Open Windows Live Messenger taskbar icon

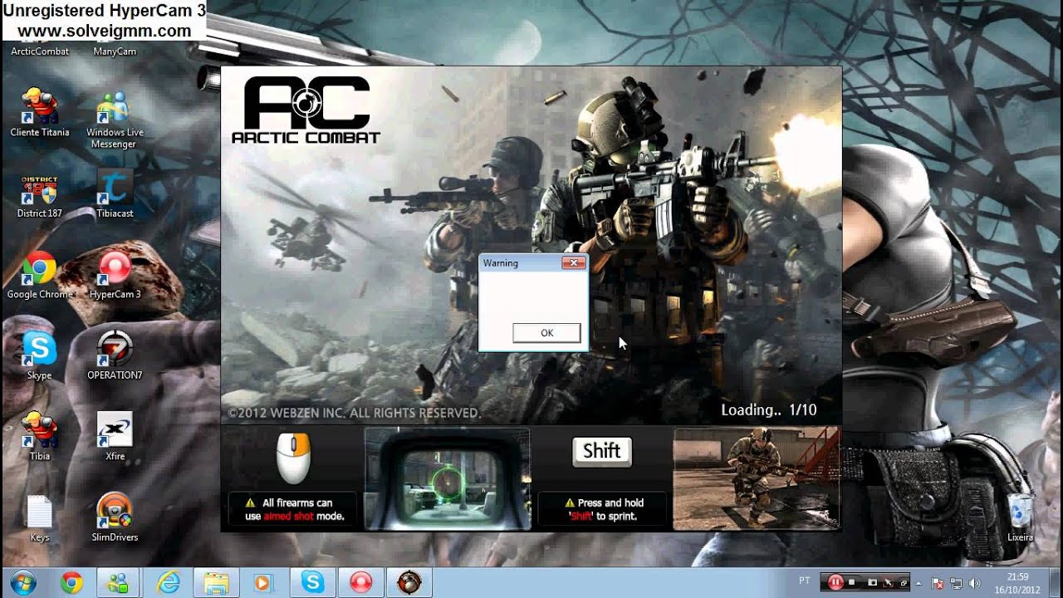tap(120, 582)
